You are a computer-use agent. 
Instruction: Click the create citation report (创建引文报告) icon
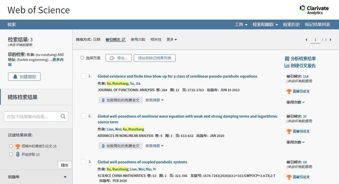coord(287,65)
